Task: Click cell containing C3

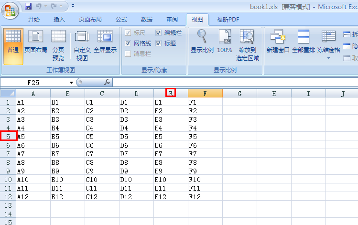Action: point(102,119)
